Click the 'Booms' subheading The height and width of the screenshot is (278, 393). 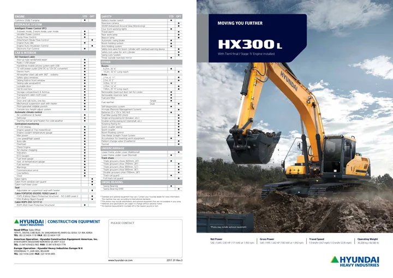coord(105,66)
